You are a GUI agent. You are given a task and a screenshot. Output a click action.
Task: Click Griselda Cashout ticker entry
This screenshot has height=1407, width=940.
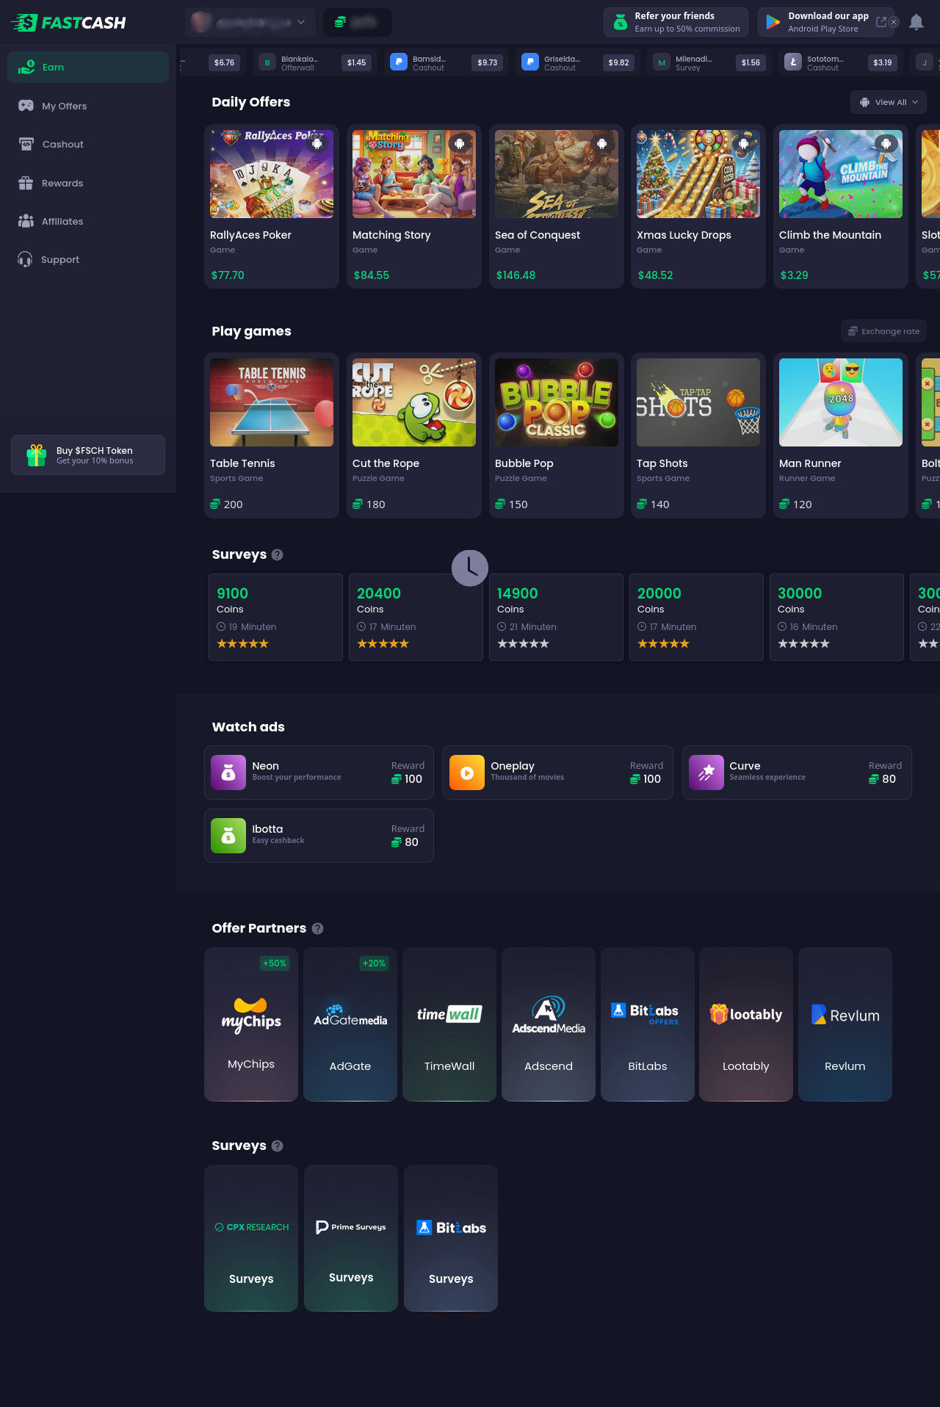577,62
